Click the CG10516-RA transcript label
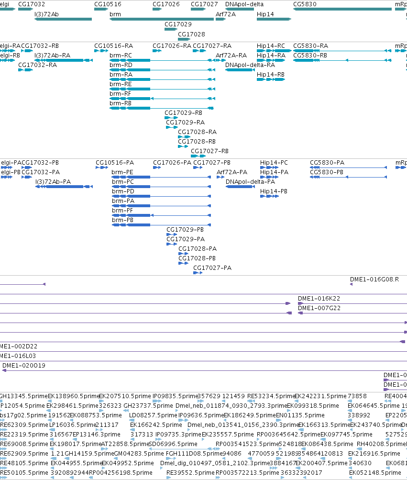Image resolution: width=407 pixels, height=480 pixels. click(113, 46)
